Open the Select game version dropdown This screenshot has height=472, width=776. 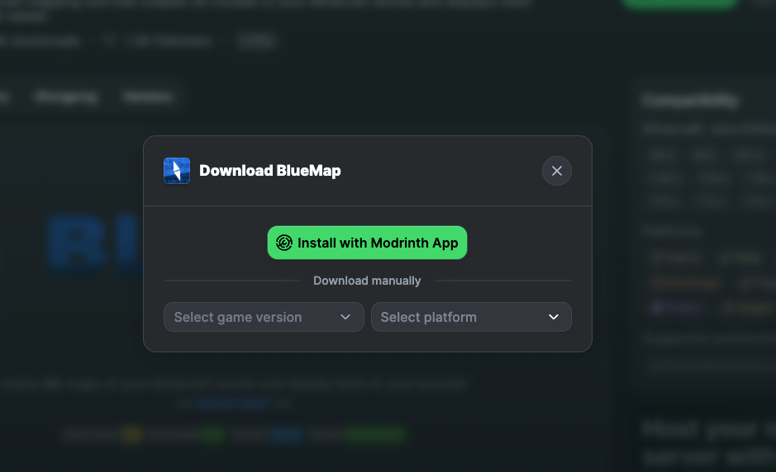(264, 317)
